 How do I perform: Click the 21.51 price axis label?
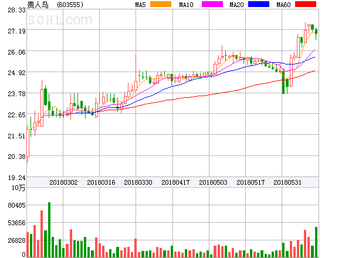click(16, 136)
